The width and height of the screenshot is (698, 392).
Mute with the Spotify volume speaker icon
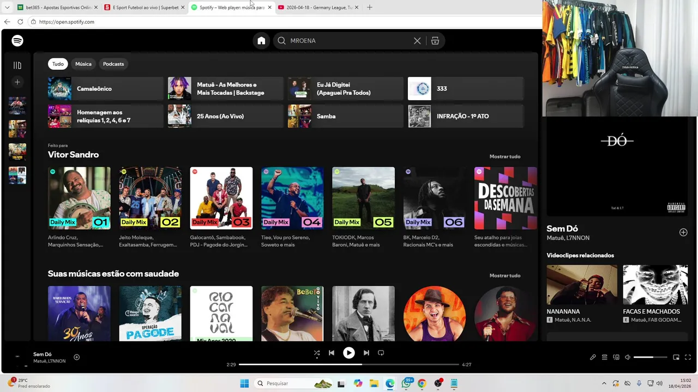(628, 358)
